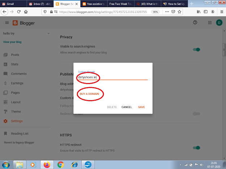Open the Blogger hamburger menu
Screen dimensions: 226x169
7,23
